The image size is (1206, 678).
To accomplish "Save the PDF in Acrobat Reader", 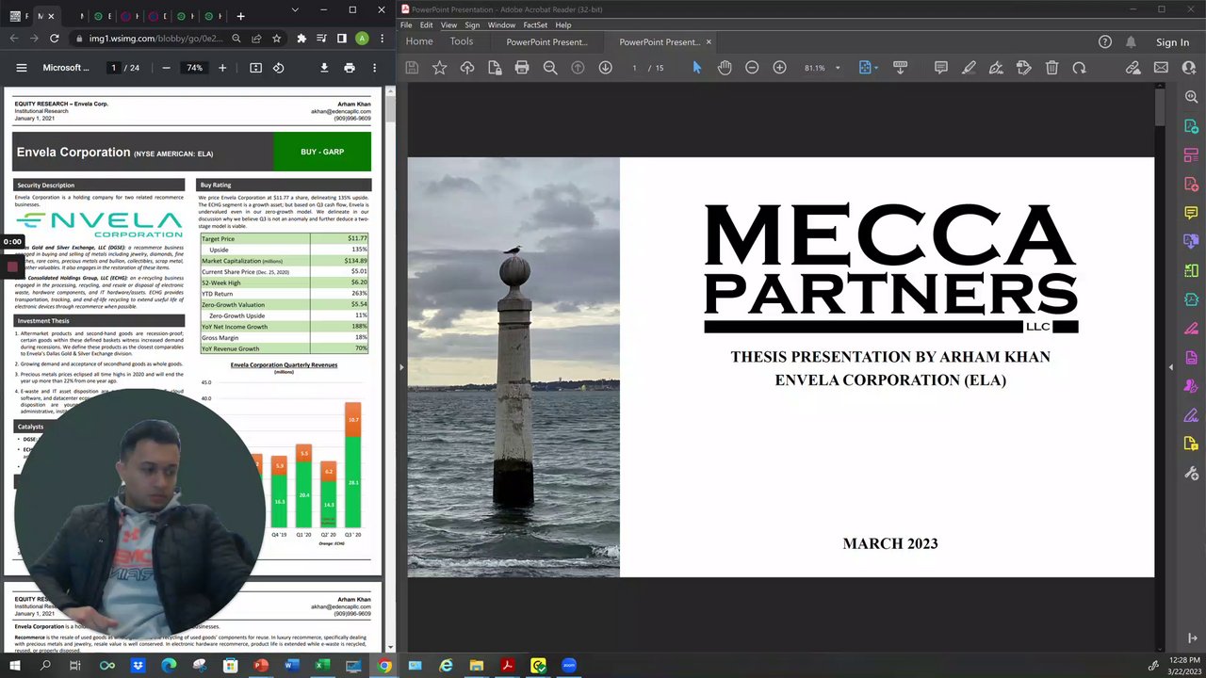I will [x=412, y=68].
